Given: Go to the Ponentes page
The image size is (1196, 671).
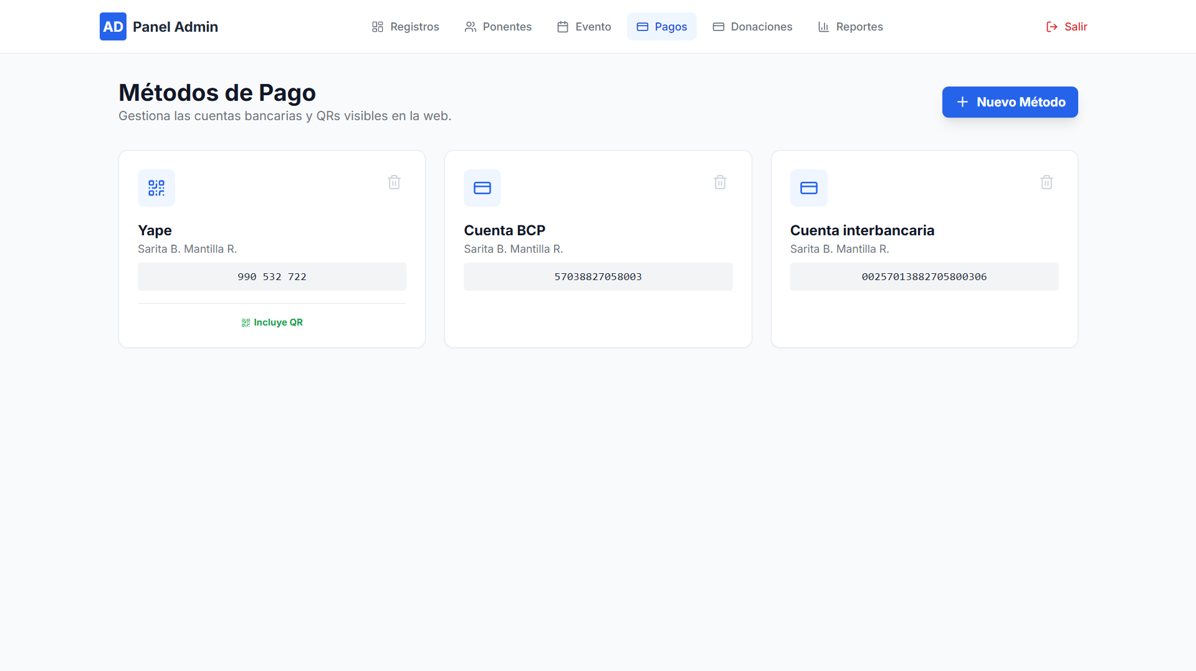Looking at the screenshot, I should coord(498,27).
